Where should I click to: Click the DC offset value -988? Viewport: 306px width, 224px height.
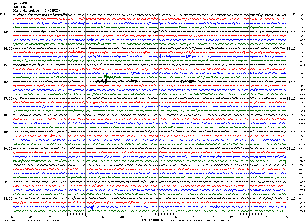(x=302, y=115)
